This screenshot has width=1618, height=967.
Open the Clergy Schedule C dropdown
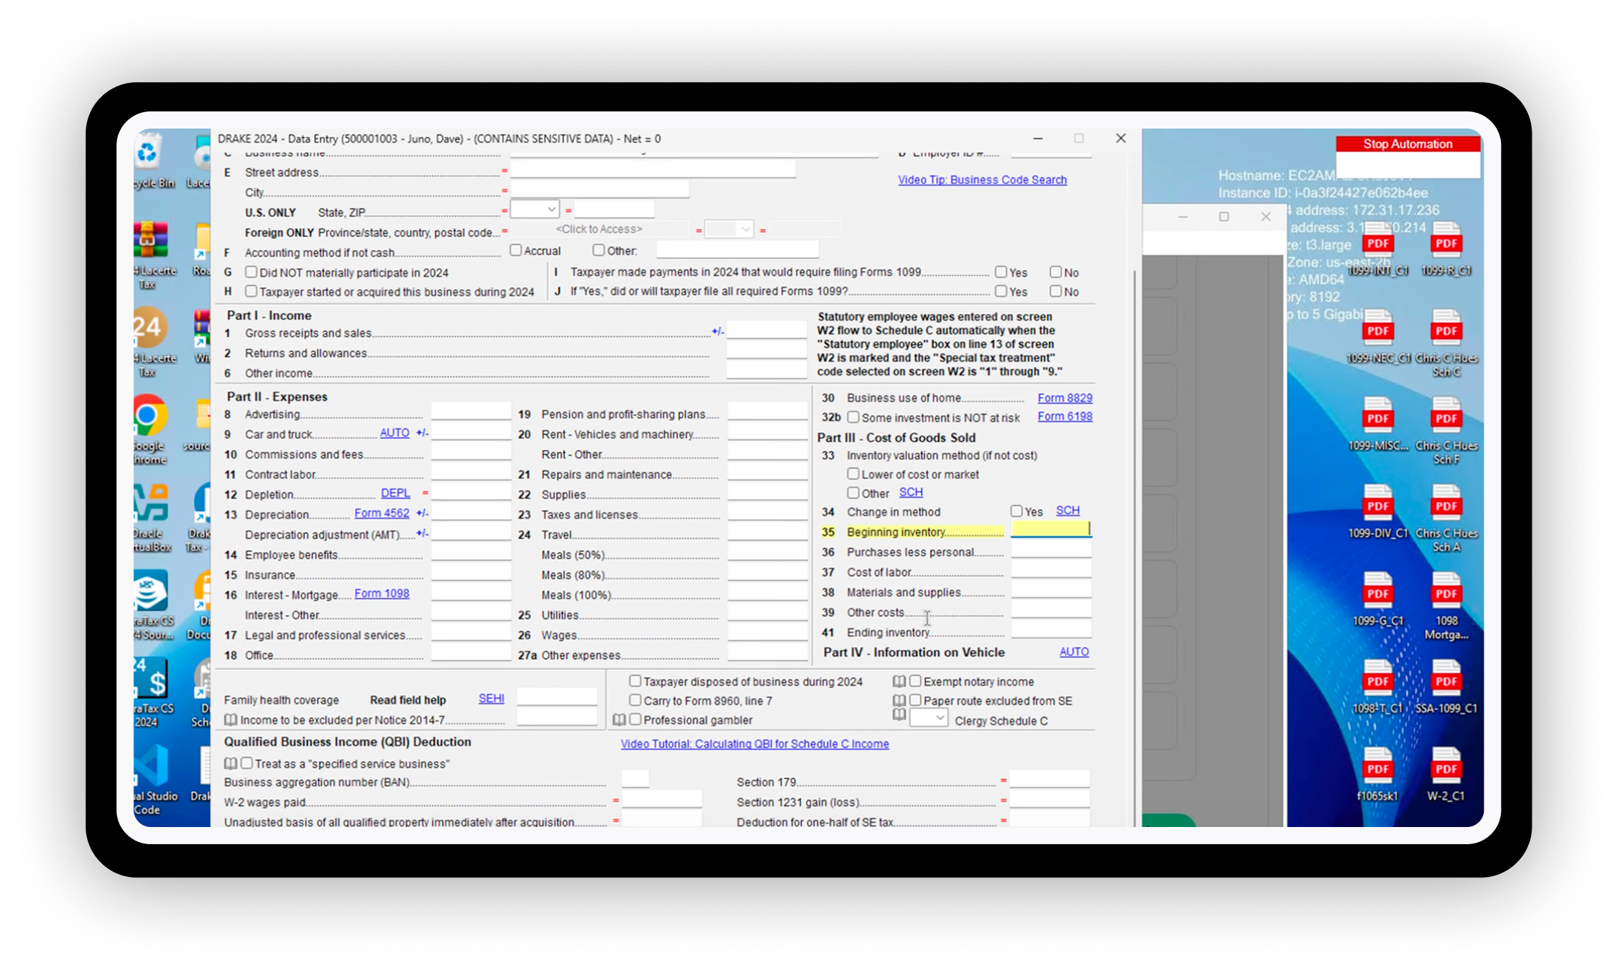click(x=929, y=718)
